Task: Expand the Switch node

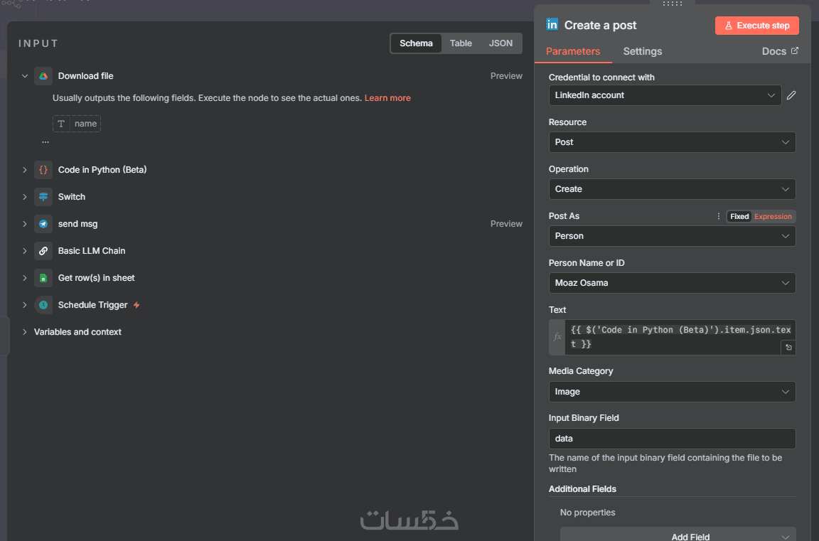Action: point(25,197)
